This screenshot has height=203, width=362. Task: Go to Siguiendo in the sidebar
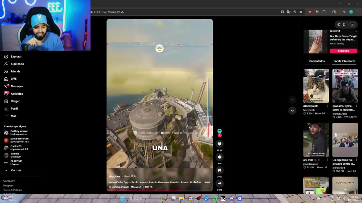(14, 64)
